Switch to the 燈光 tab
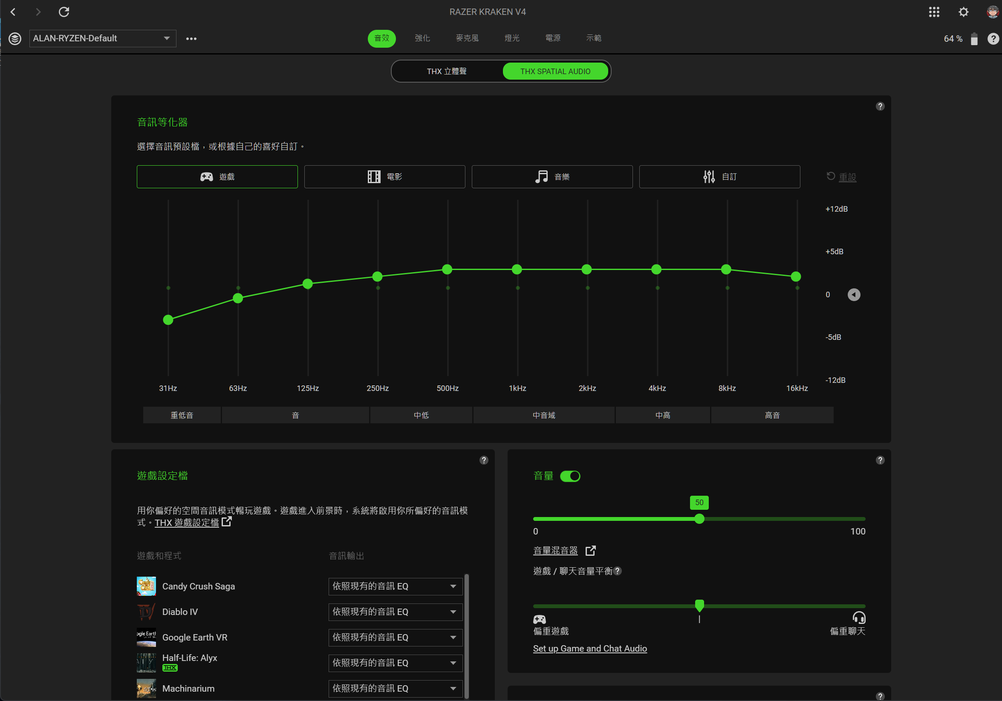The height and width of the screenshot is (701, 1002). (x=512, y=38)
